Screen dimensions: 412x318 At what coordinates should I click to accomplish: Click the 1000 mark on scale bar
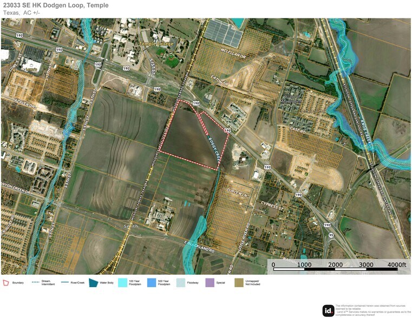tap(304, 264)
